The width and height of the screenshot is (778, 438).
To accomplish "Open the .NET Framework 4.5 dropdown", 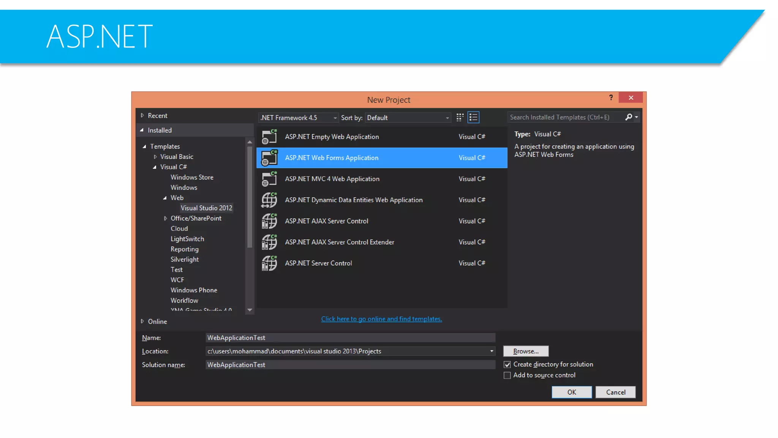I will click(298, 118).
